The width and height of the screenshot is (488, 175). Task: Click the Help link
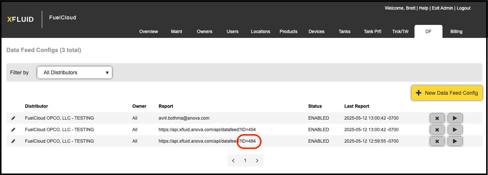423,8
